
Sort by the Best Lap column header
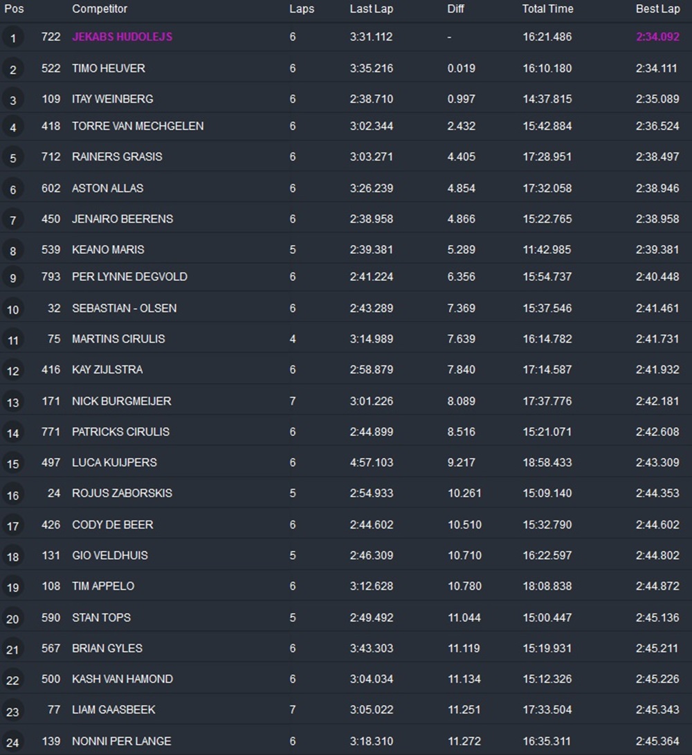coord(657,9)
